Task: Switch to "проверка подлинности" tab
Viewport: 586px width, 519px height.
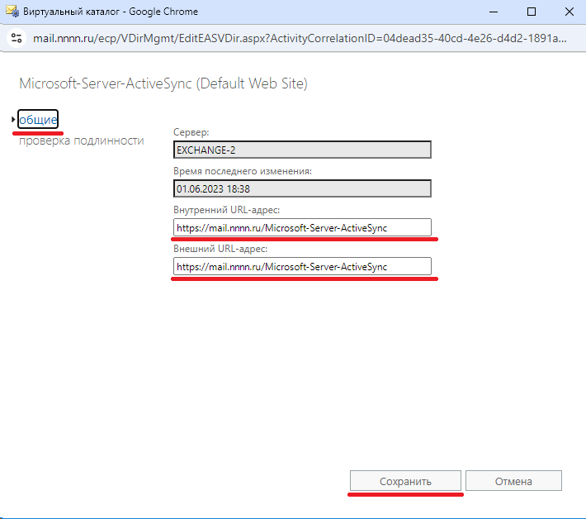Action: pos(82,140)
